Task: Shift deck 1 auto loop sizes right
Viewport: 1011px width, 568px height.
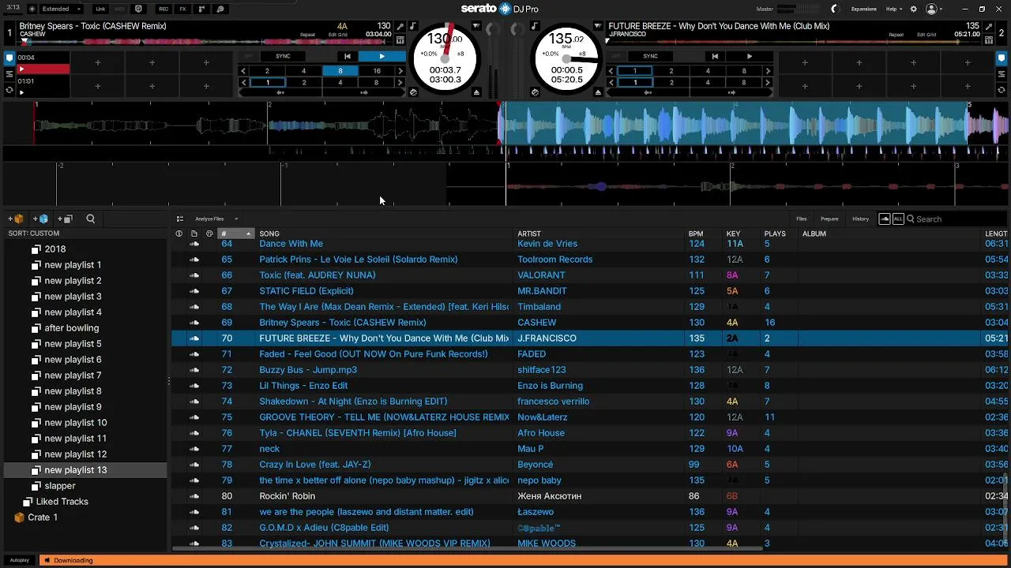Action: pyautogui.click(x=400, y=70)
